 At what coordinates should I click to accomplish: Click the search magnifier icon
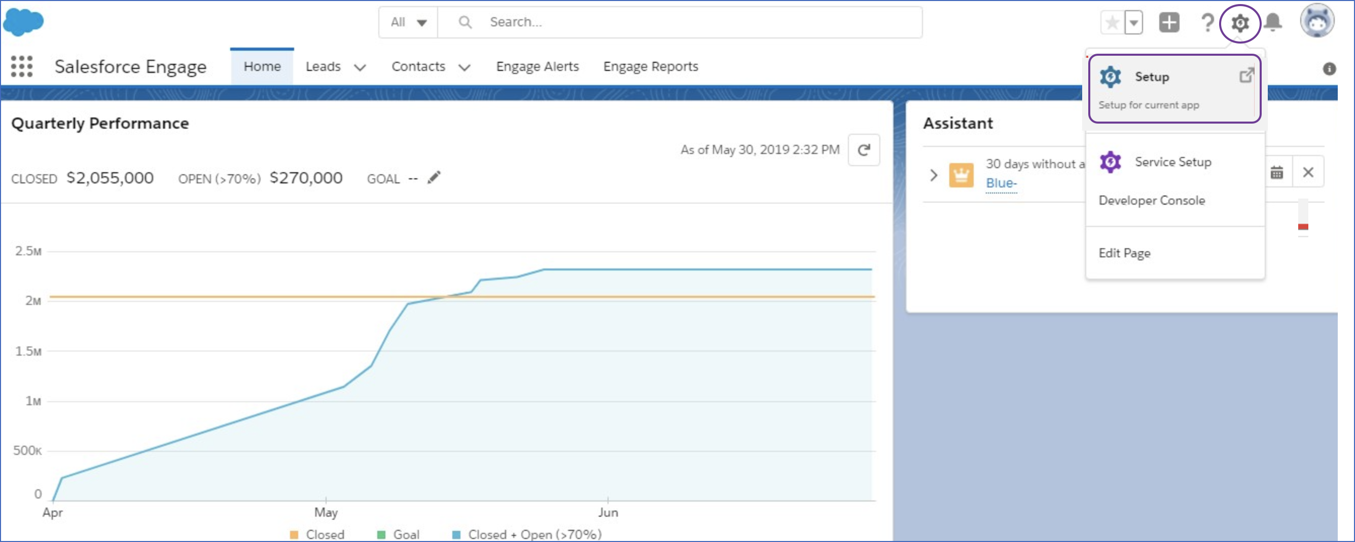click(x=465, y=22)
